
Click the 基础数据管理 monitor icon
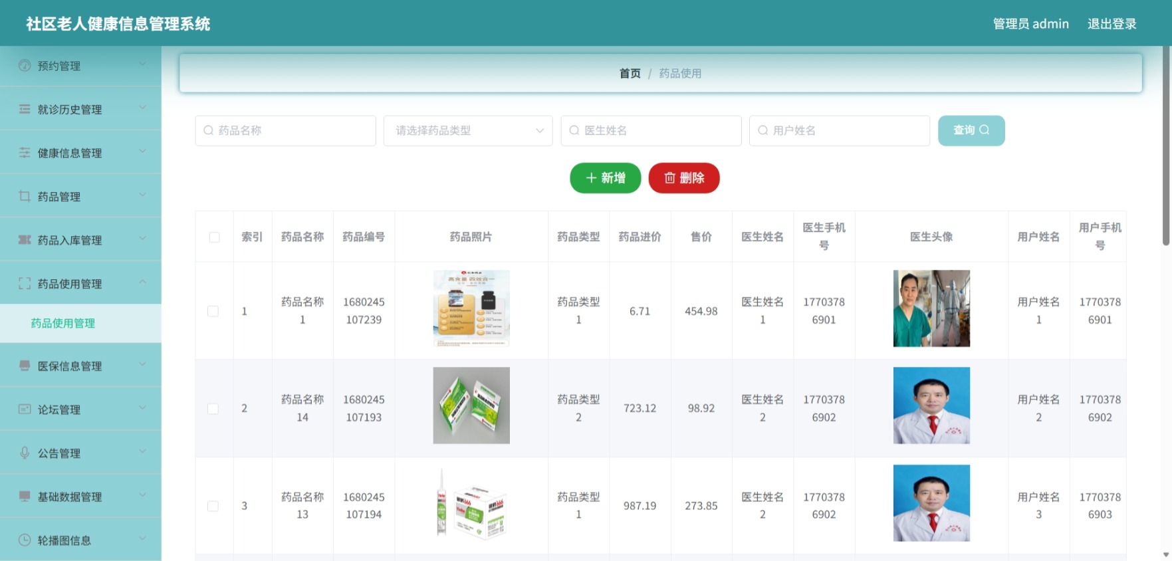click(x=25, y=496)
